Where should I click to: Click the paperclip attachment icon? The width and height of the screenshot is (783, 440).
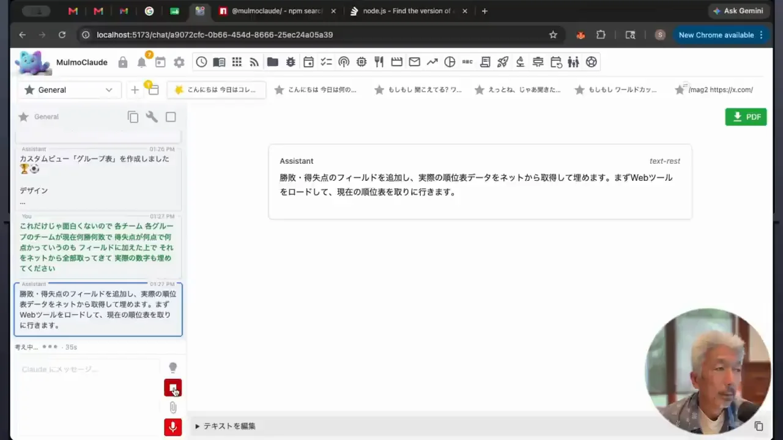click(173, 407)
